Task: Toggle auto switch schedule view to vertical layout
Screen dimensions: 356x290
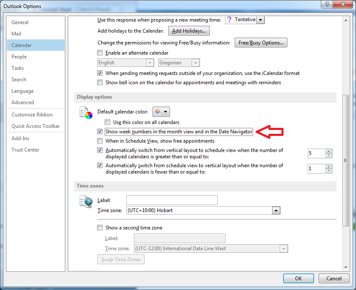Action: 100,165
